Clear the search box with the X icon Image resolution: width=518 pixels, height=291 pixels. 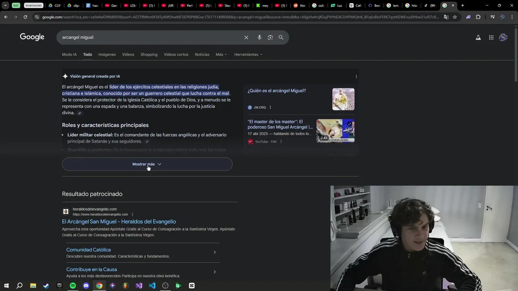coord(246,37)
